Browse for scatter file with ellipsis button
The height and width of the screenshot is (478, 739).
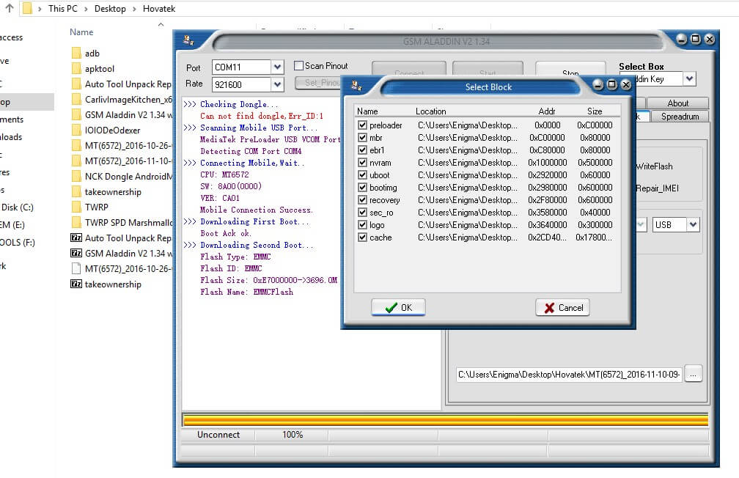click(x=694, y=375)
